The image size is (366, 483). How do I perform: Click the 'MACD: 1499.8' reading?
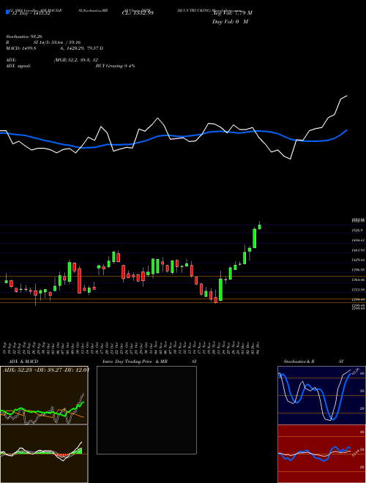click(x=21, y=48)
